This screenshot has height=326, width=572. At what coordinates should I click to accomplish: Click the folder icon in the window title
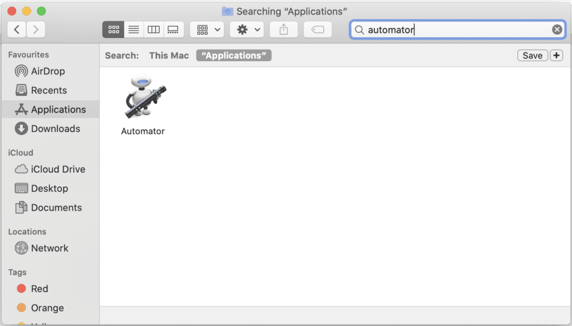pos(227,11)
